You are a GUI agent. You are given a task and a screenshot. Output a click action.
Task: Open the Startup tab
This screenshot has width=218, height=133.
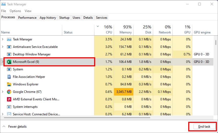64,18
